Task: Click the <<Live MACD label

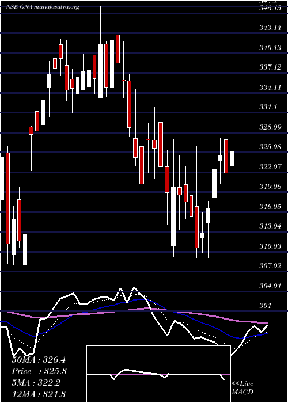Action: (242, 387)
